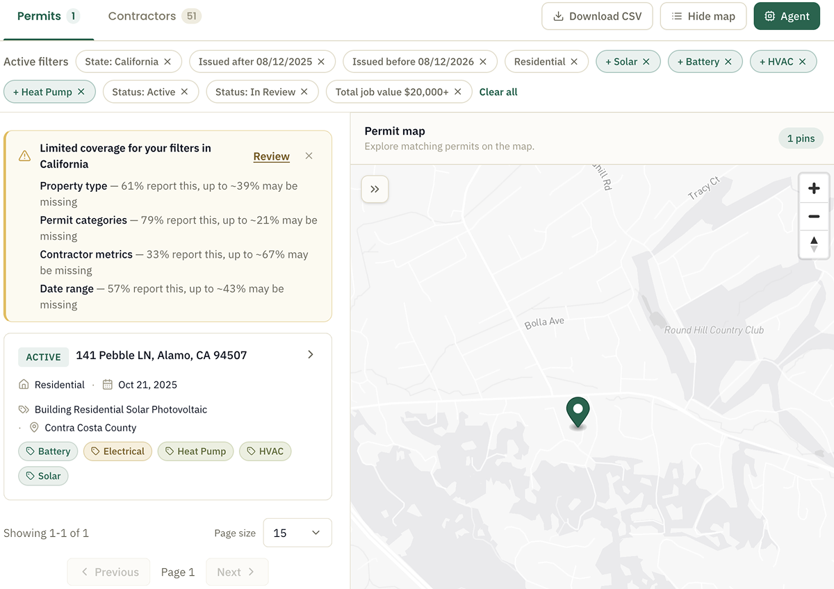The width and height of the screenshot is (834, 589).
Task: Select the Bolla Ave map label
Action: (x=544, y=322)
